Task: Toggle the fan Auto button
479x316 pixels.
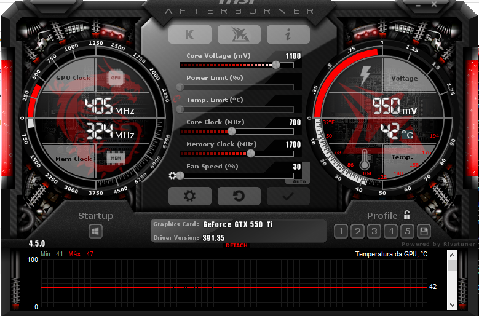Action: 299,181
